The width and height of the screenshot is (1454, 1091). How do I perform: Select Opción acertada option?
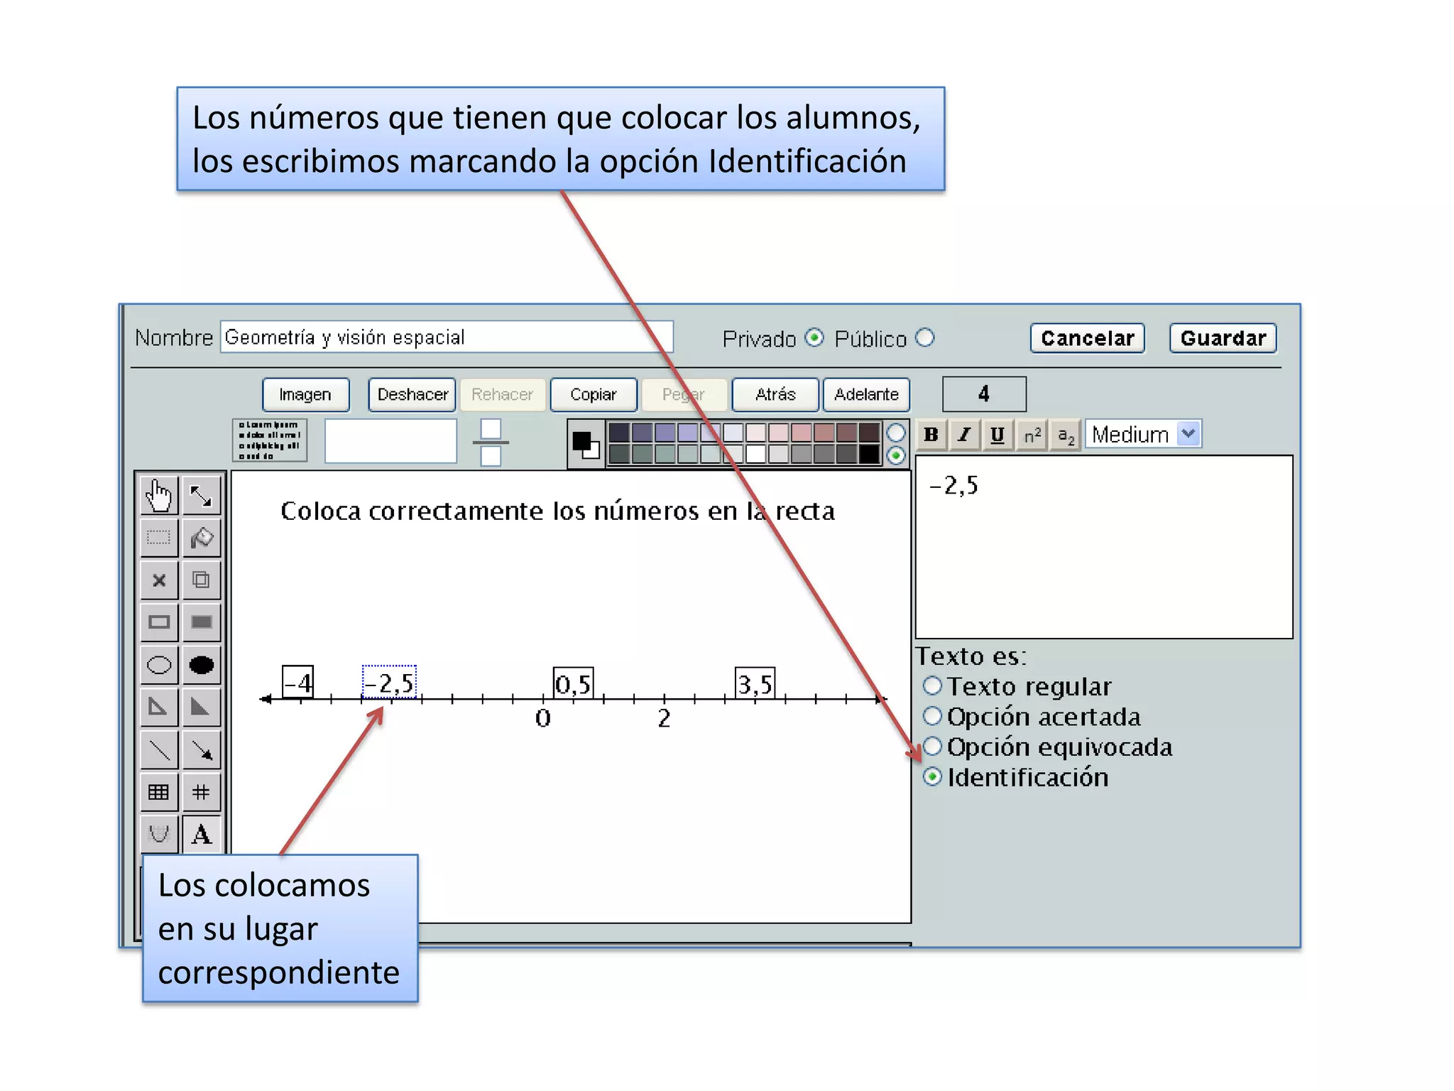click(x=932, y=716)
